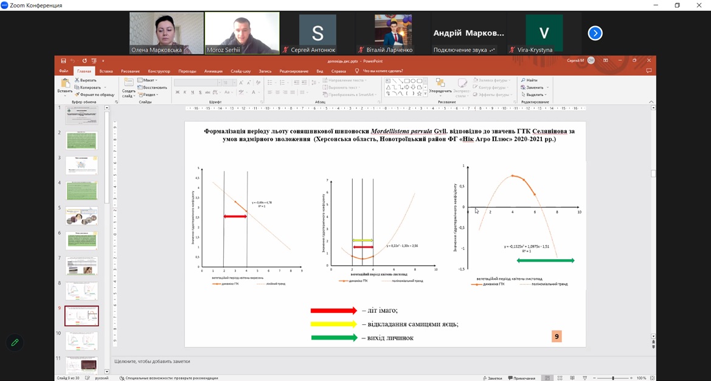711x381 pixels.
Task: Switch to the Конструктор tab
Action: pyautogui.click(x=159, y=71)
